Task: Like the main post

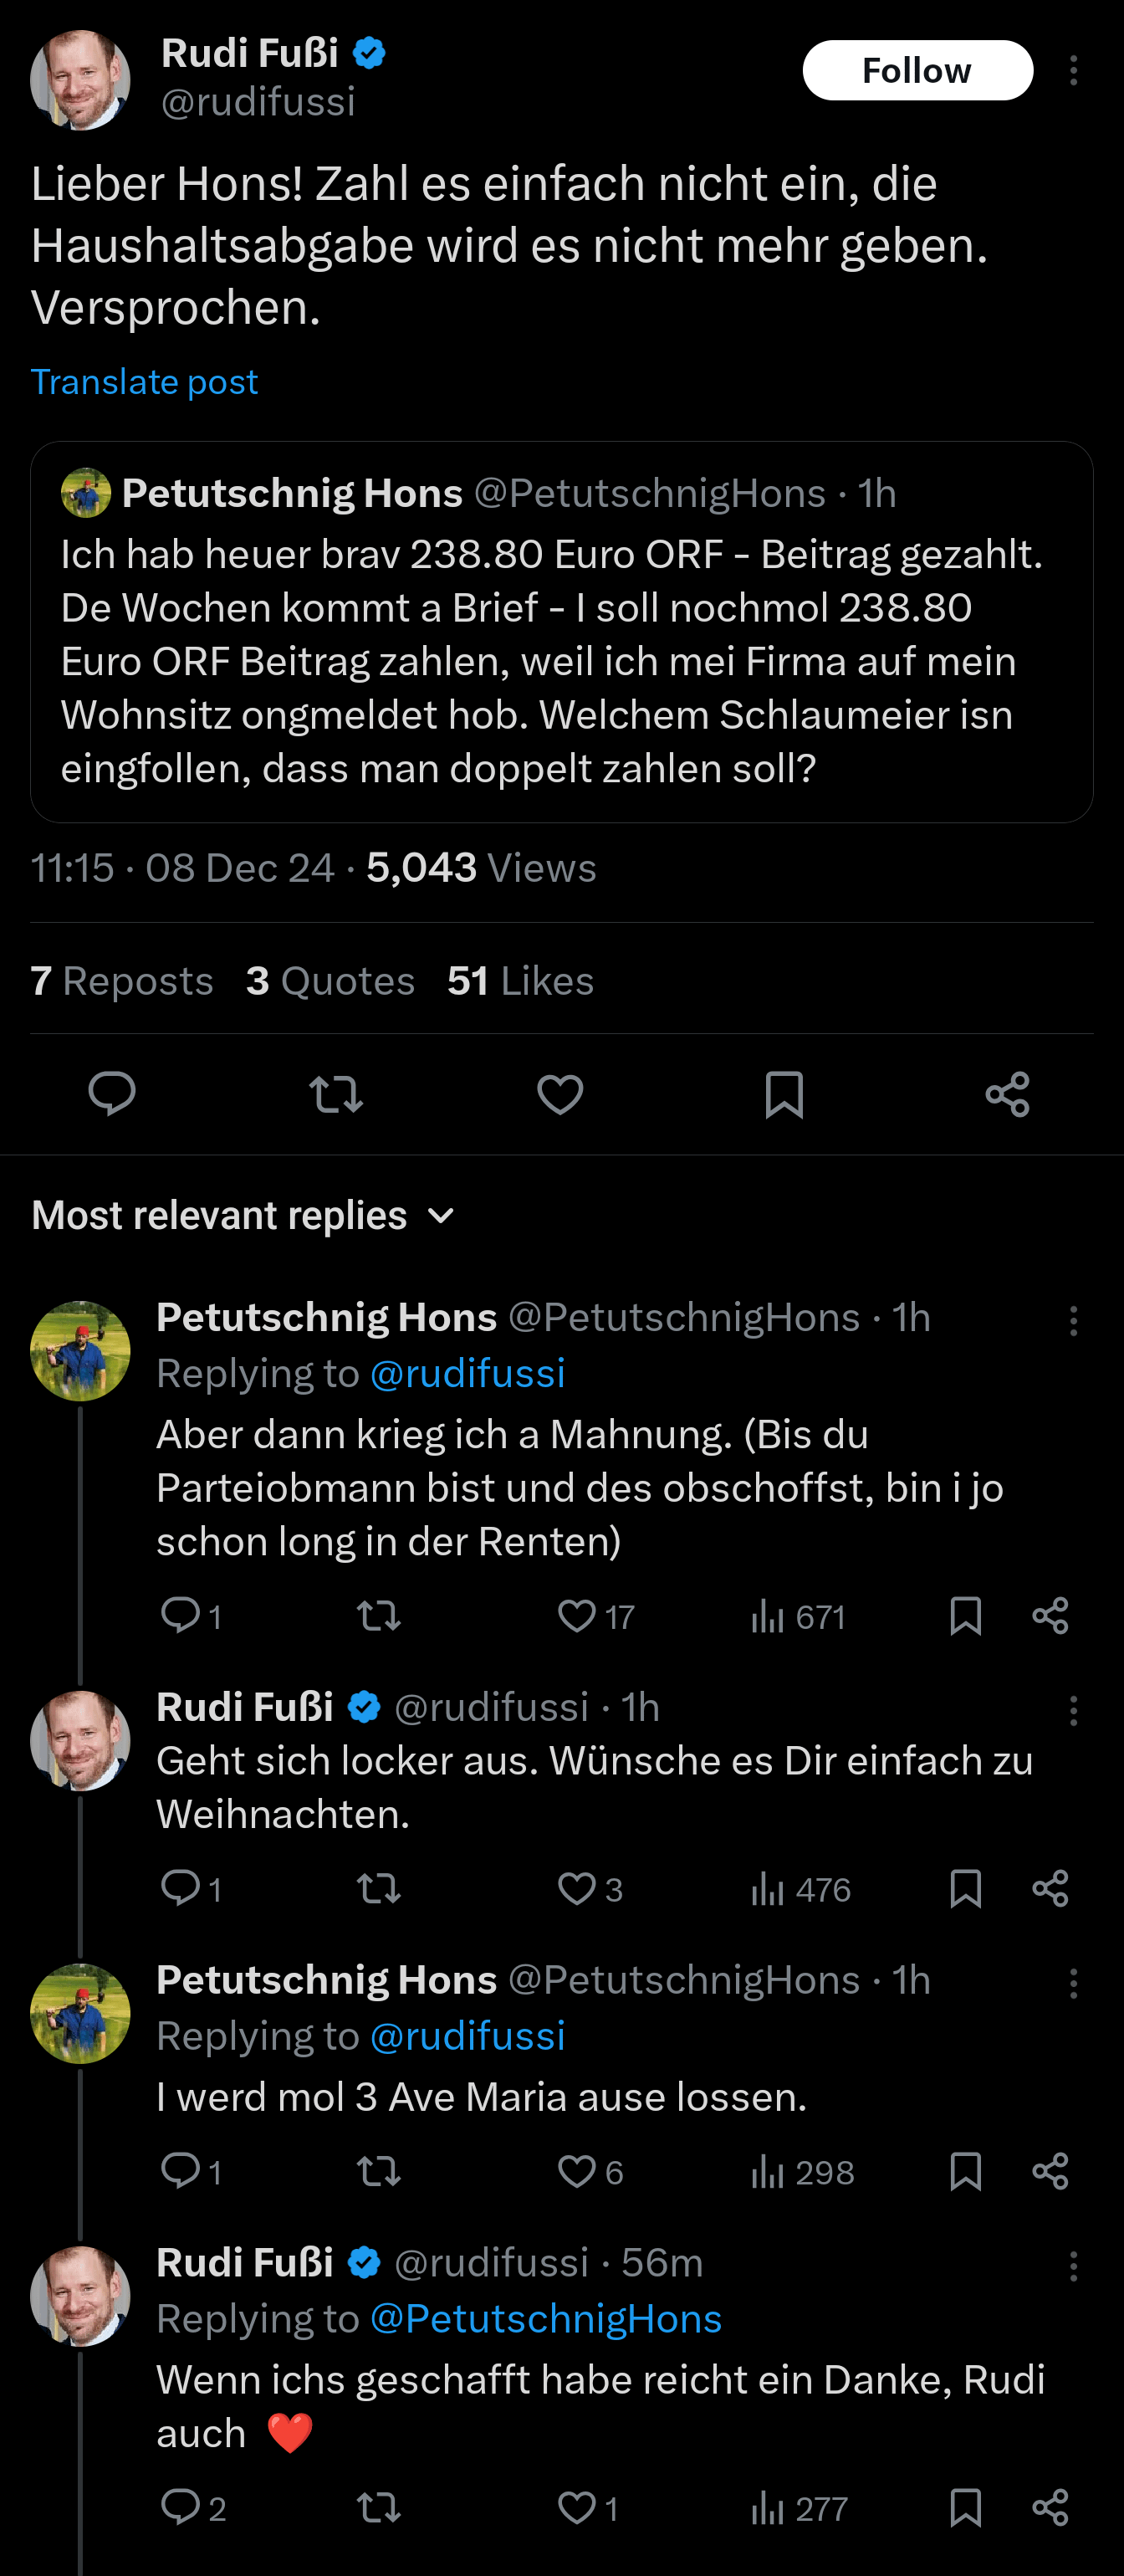Action: pos(560,1094)
